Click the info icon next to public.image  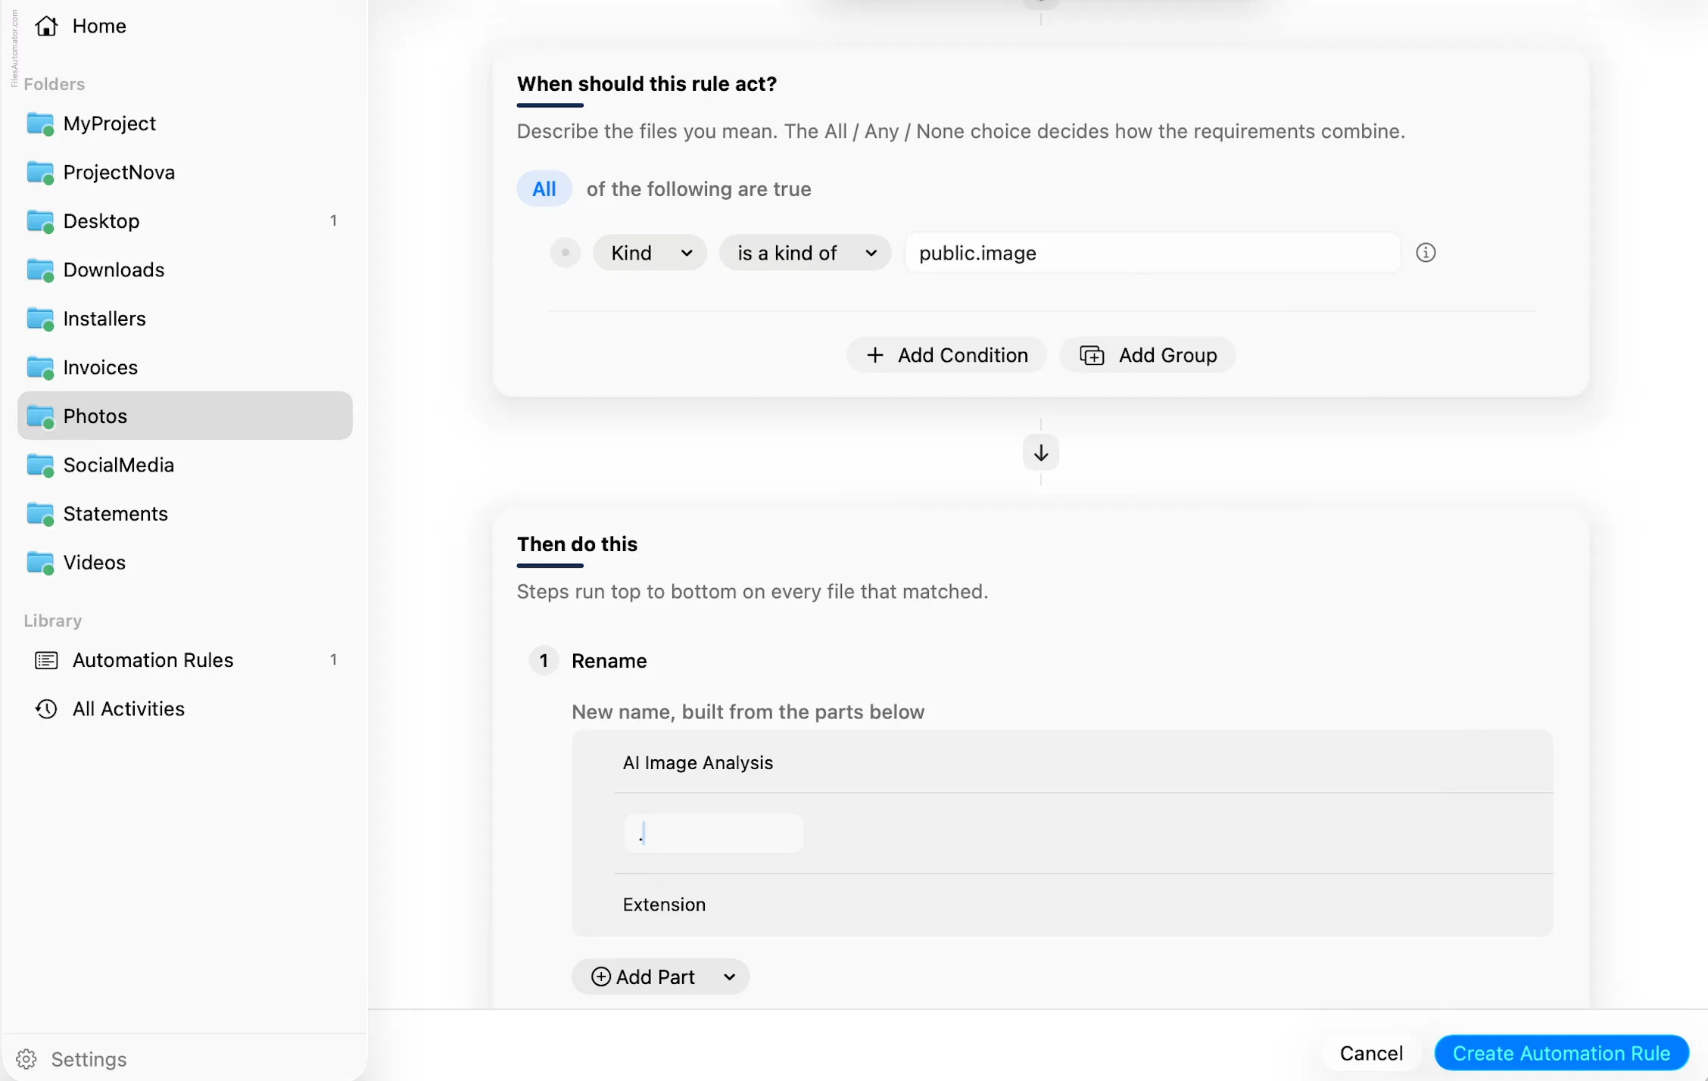point(1426,253)
